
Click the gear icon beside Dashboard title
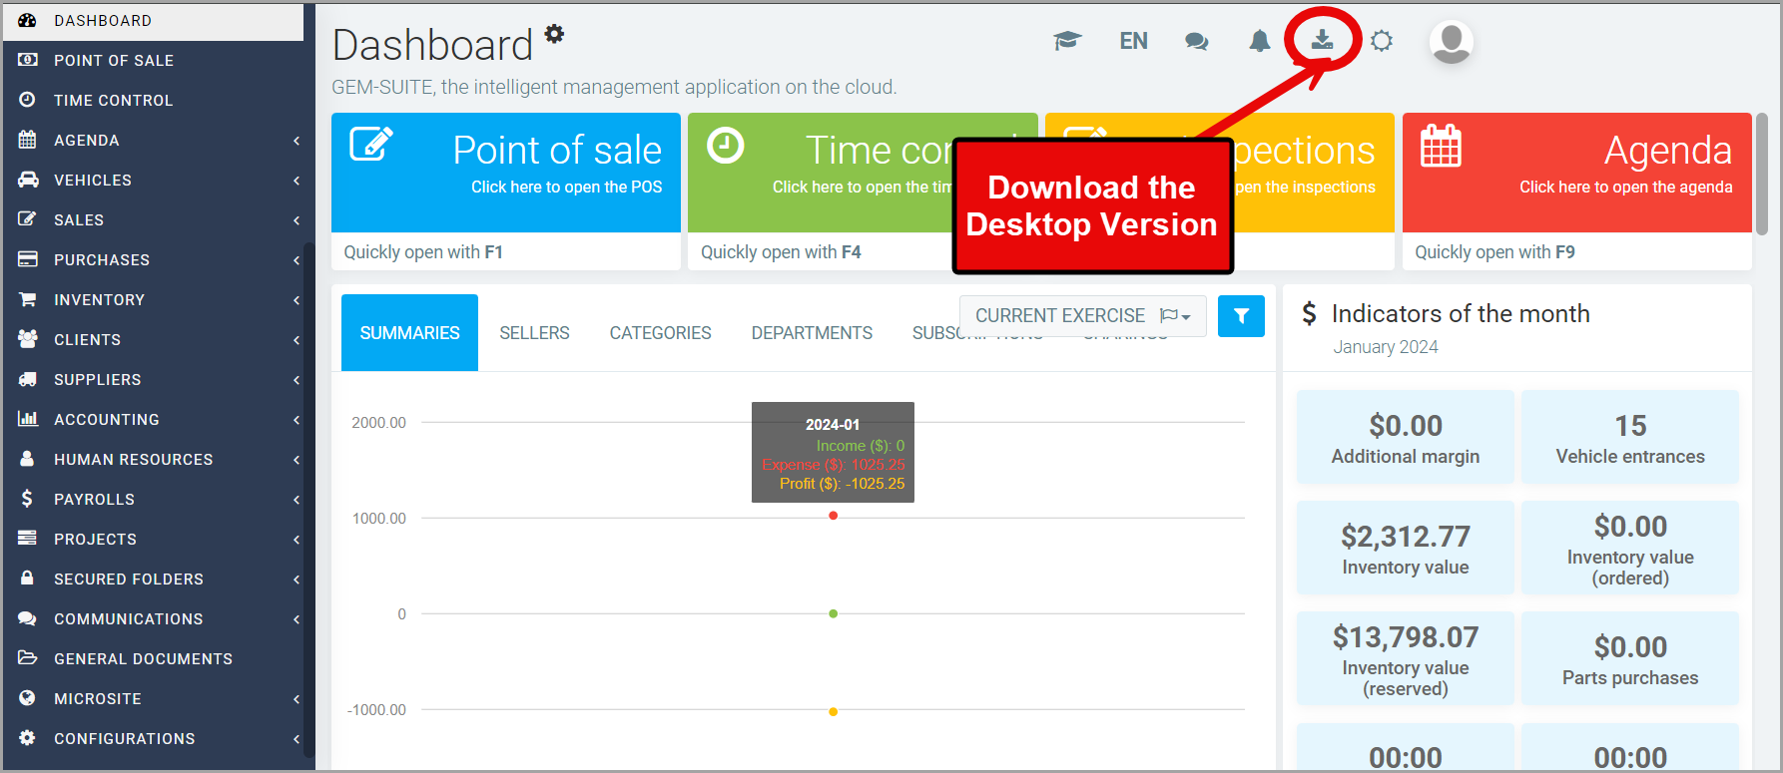pos(555,34)
